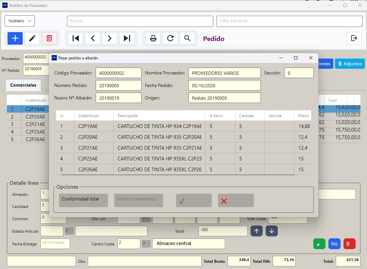Click the Sección field
This screenshot has width=367, height=269.
coord(299,73)
